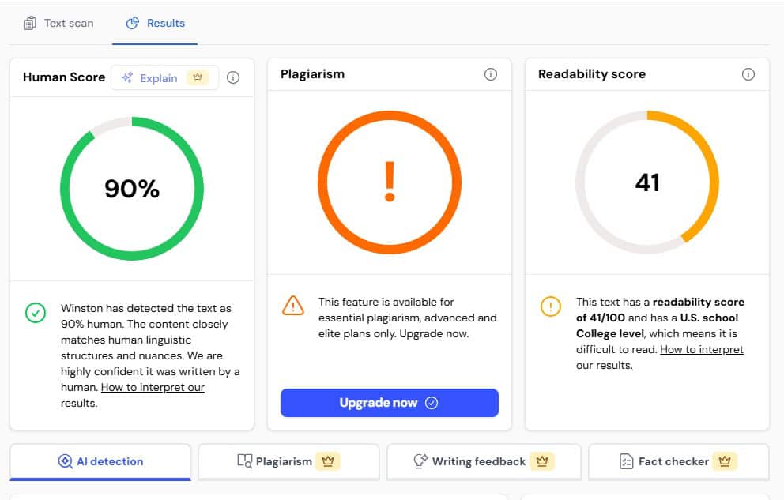Click the Plagiarism card info icon
This screenshot has width=784, height=500.
(491, 74)
